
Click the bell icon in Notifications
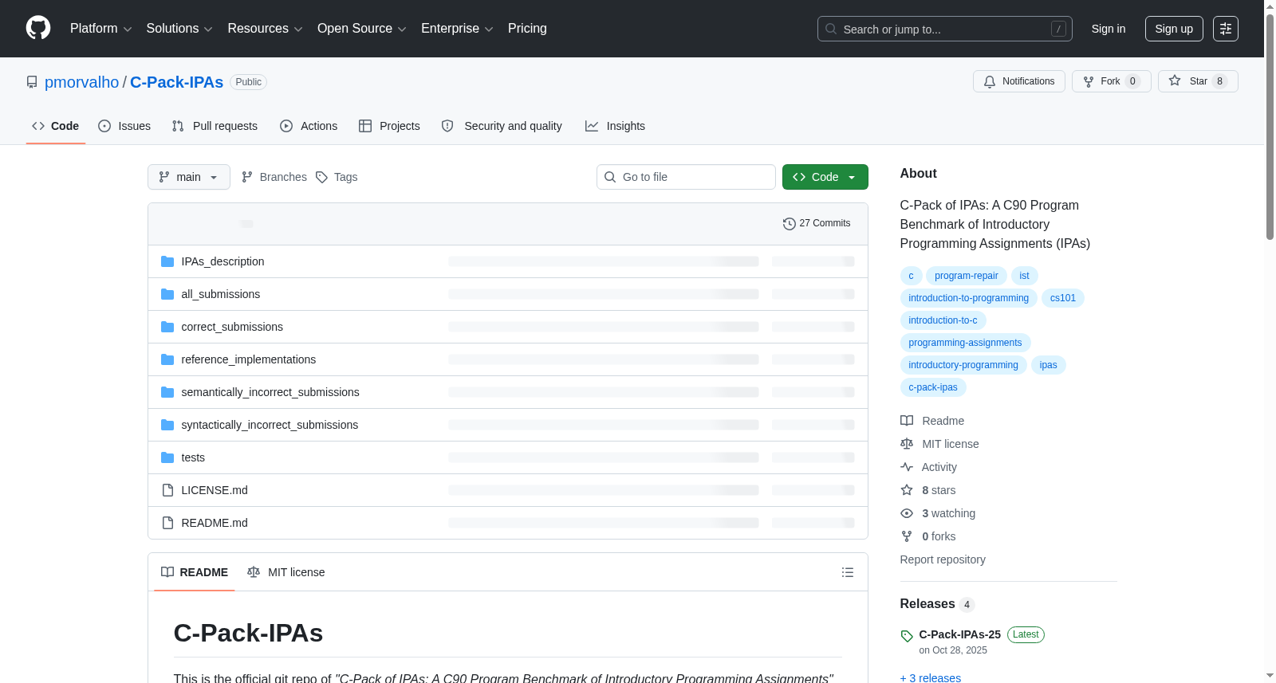(x=990, y=81)
